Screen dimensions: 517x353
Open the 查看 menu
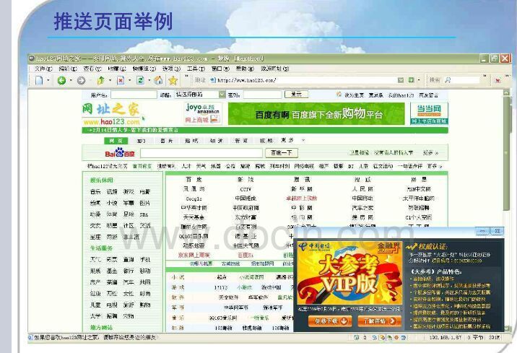(92, 69)
